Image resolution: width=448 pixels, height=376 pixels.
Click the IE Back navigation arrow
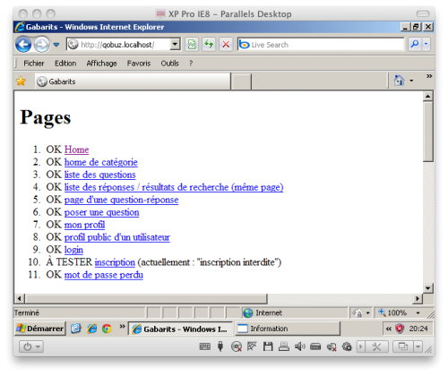coord(23,45)
